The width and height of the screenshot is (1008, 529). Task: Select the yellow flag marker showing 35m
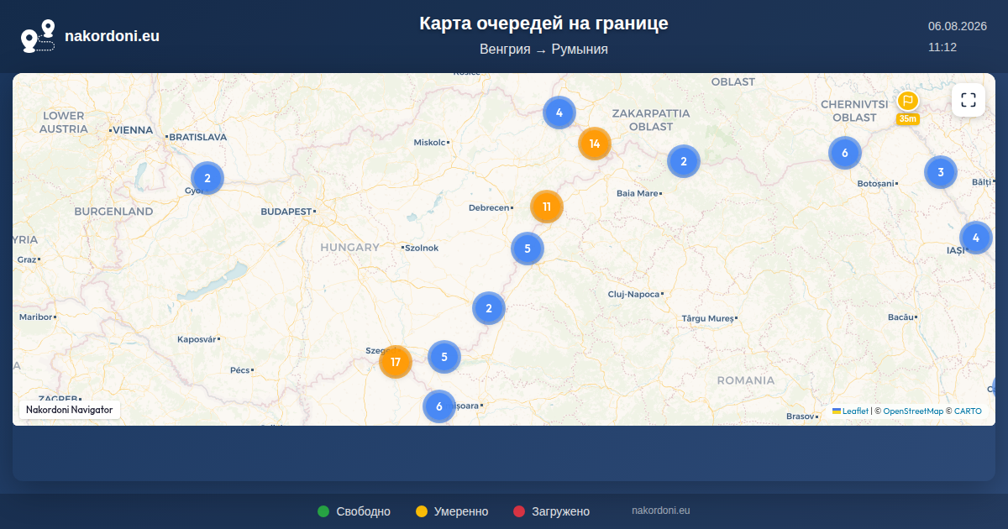(907, 107)
